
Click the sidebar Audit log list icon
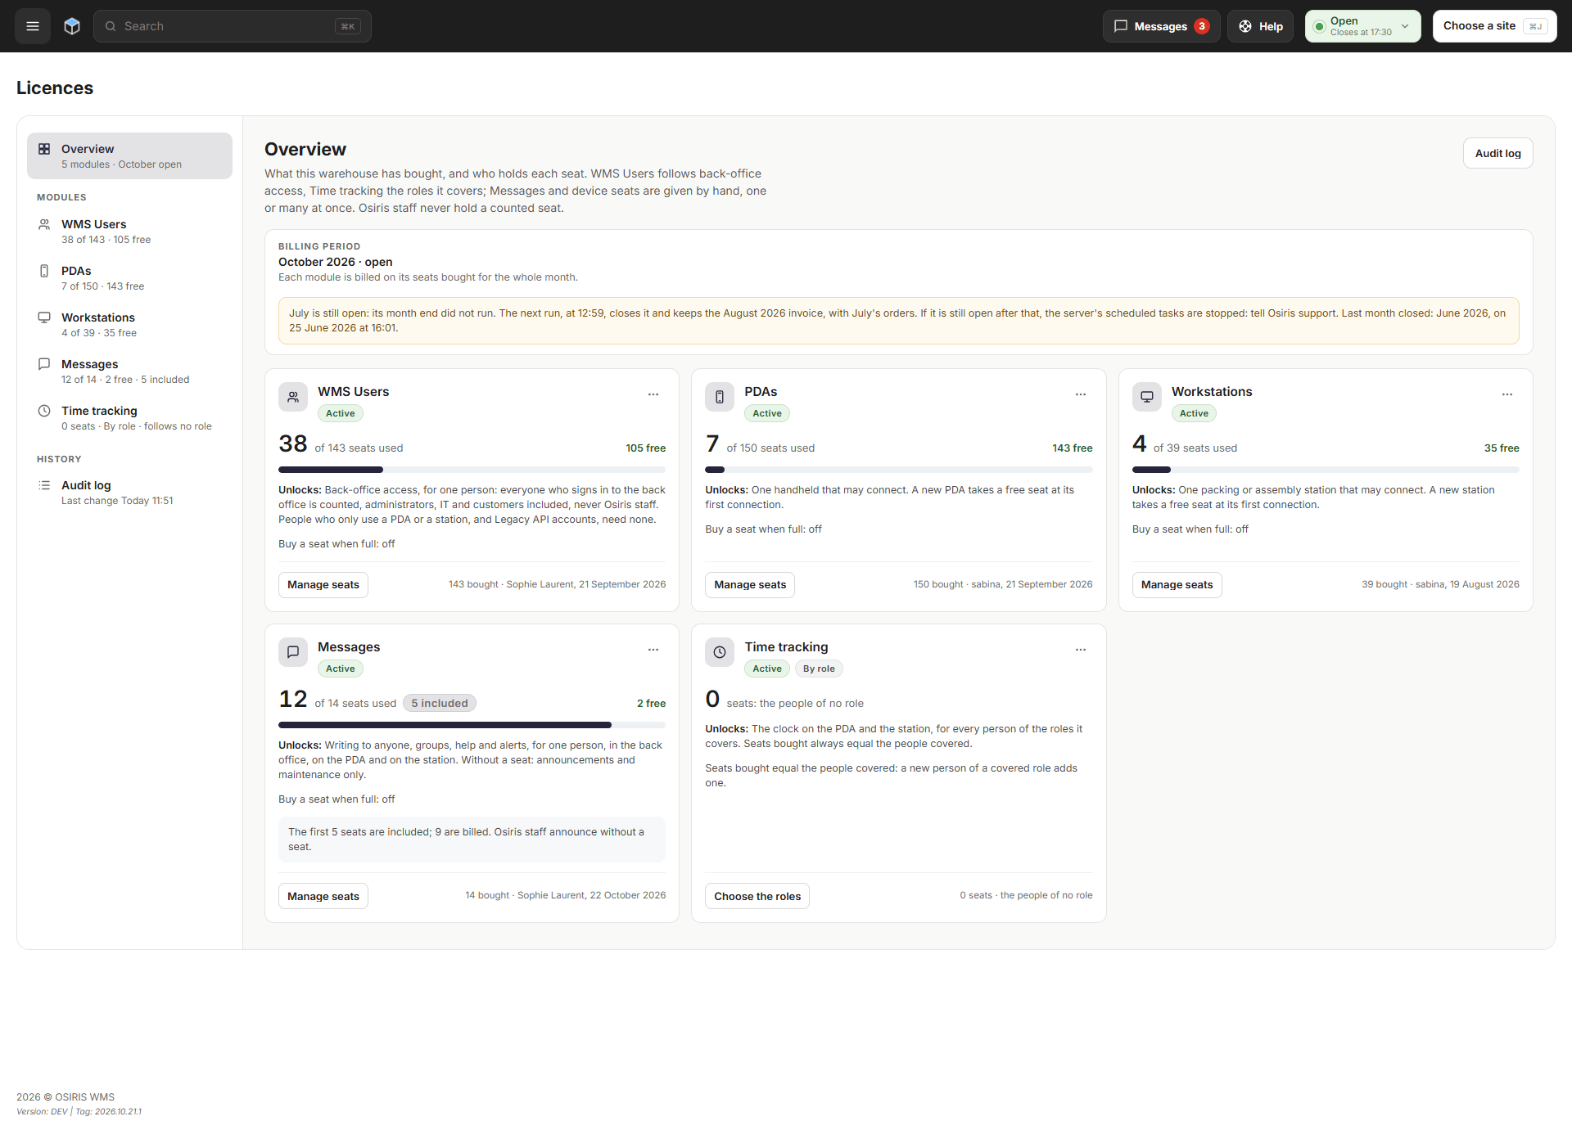pos(44,485)
